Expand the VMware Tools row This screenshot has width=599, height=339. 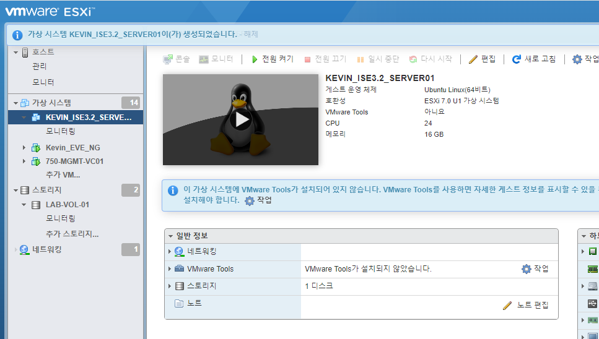(170, 269)
